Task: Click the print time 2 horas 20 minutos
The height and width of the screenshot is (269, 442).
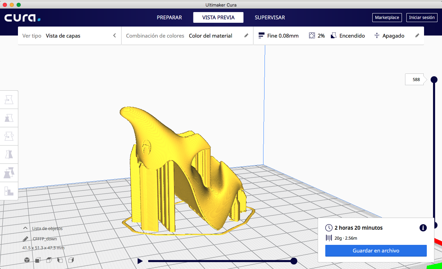Action: [358, 228]
